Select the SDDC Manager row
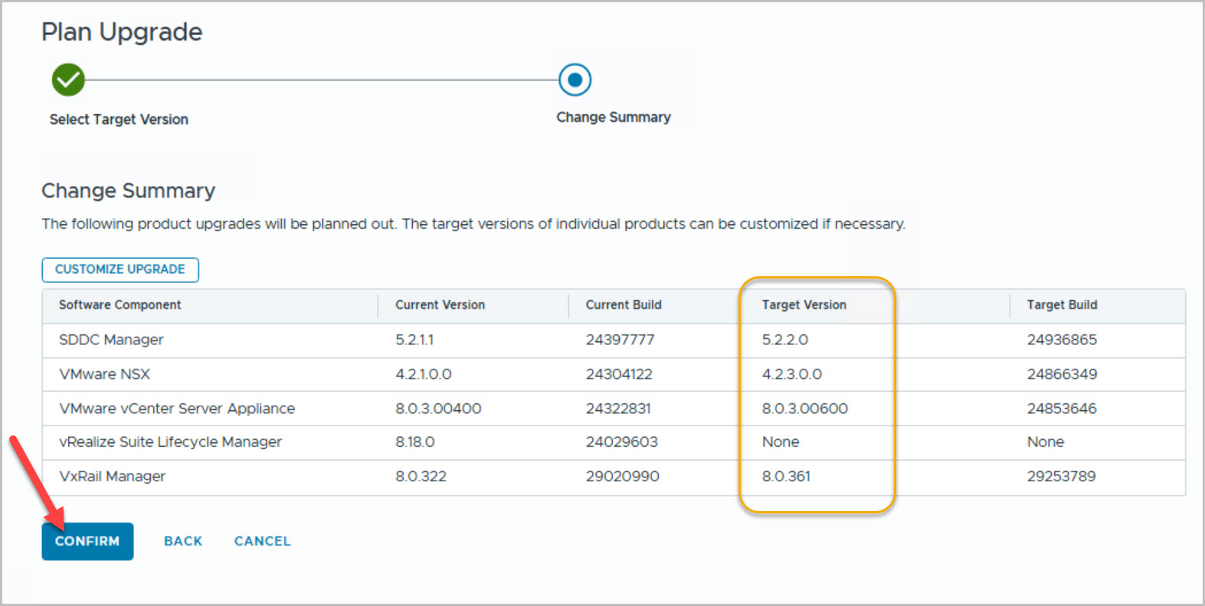Image resolution: width=1205 pixels, height=606 pixels. pos(111,340)
